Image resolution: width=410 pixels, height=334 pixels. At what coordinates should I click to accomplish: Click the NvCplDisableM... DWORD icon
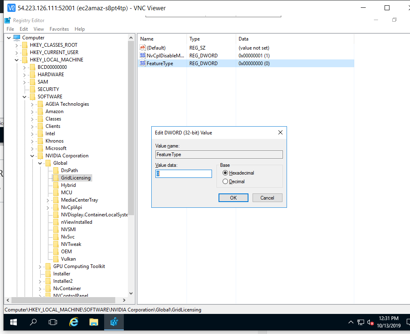point(143,56)
